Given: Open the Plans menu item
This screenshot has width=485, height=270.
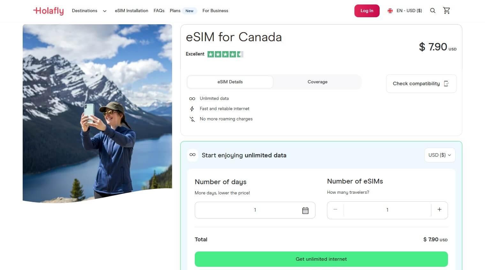Looking at the screenshot, I should [175, 11].
